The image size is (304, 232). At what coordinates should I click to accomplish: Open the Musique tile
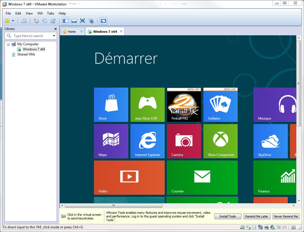275,105
